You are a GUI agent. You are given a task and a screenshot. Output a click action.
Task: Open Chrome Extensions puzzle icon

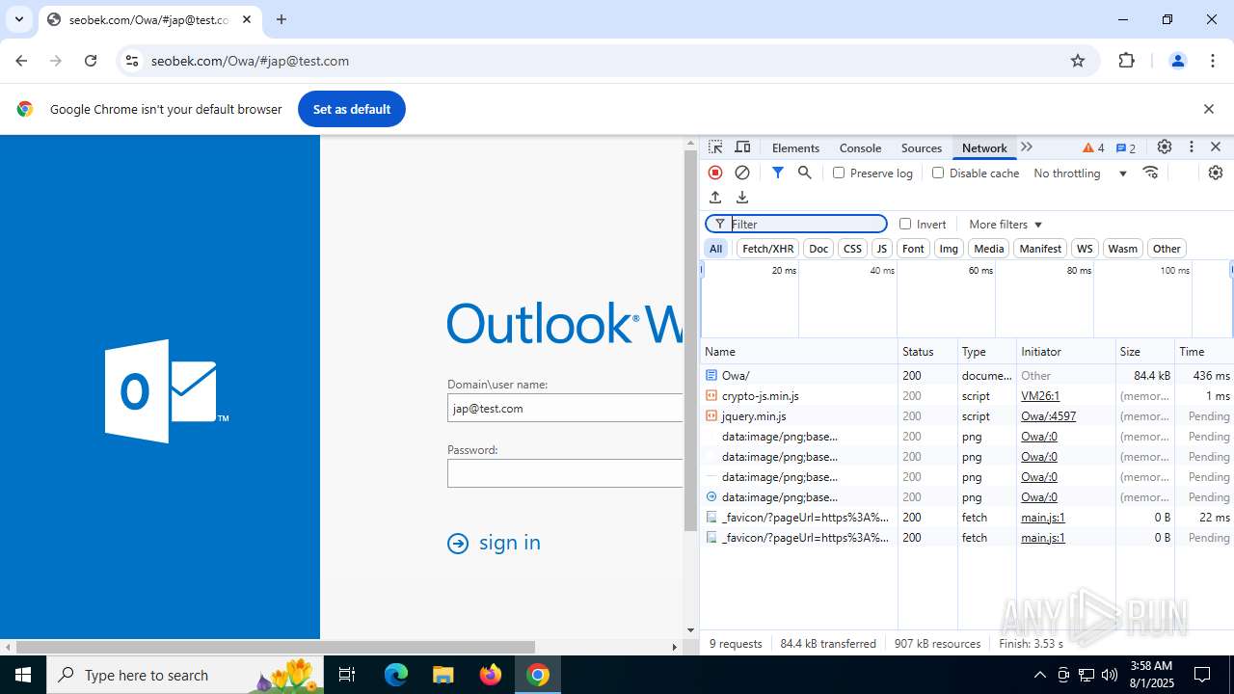point(1126,61)
